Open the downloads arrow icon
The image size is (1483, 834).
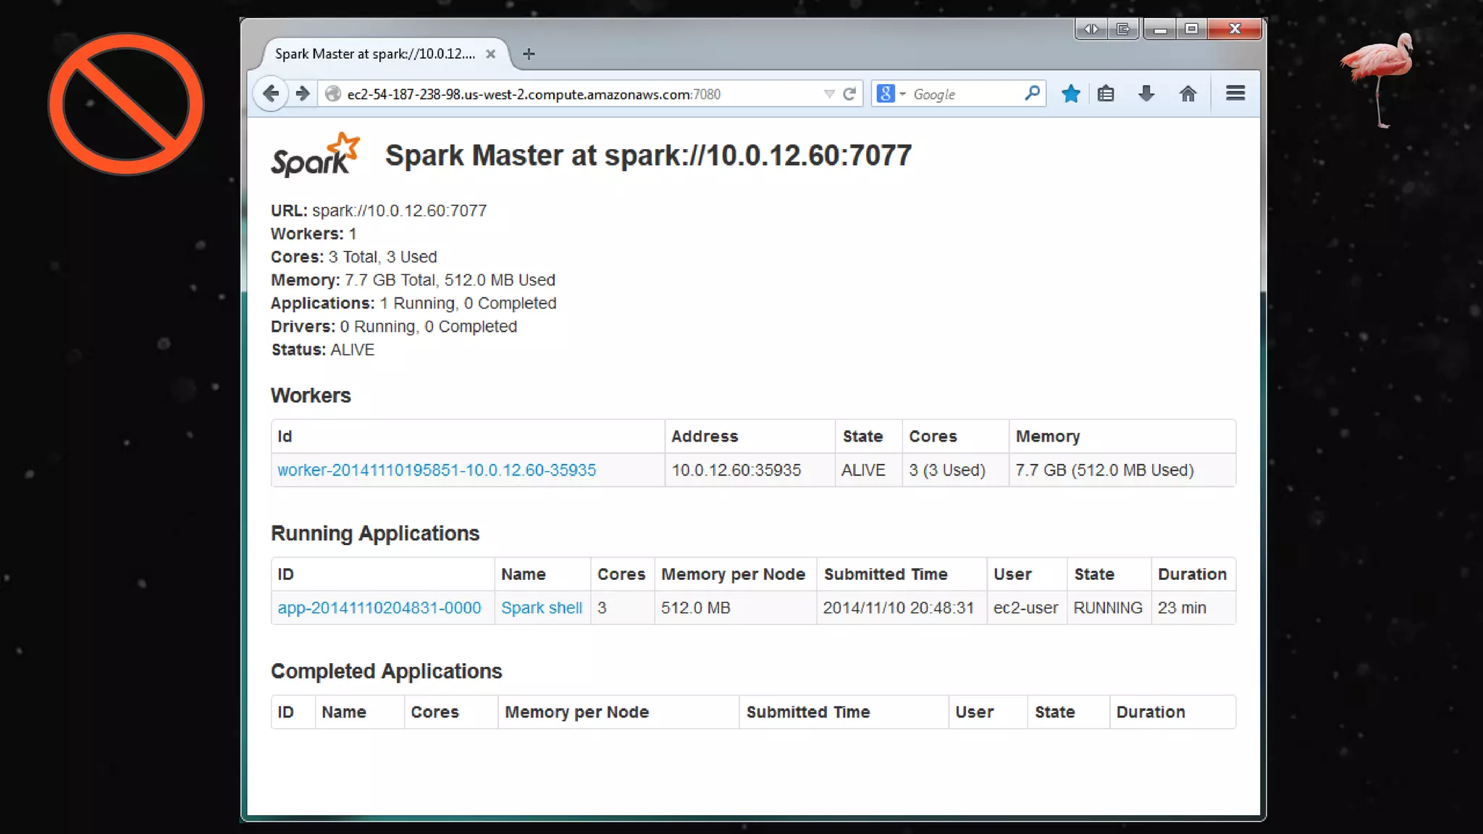(1146, 94)
